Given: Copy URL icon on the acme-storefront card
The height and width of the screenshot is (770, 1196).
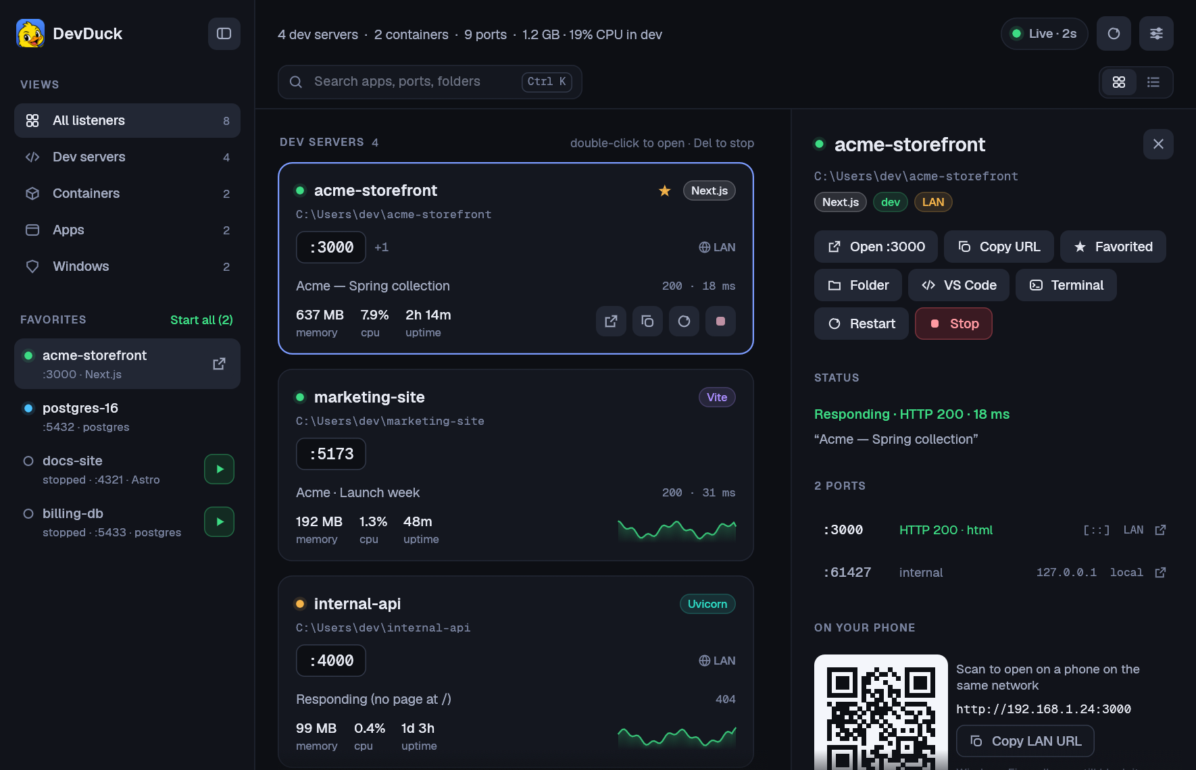Looking at the screenshot, I should (x=647, y=322).
